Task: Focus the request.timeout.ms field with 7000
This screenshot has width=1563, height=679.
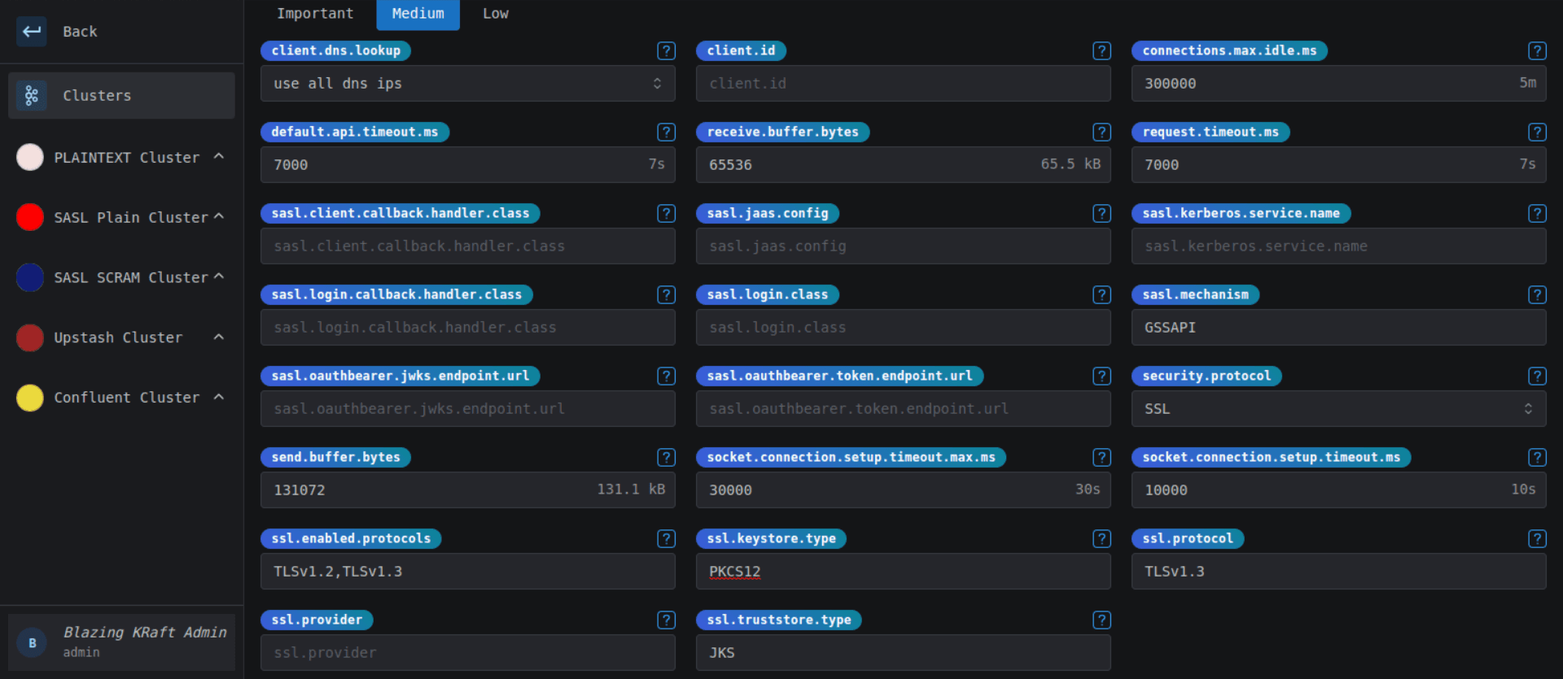Action: [x=1339, y=164]
